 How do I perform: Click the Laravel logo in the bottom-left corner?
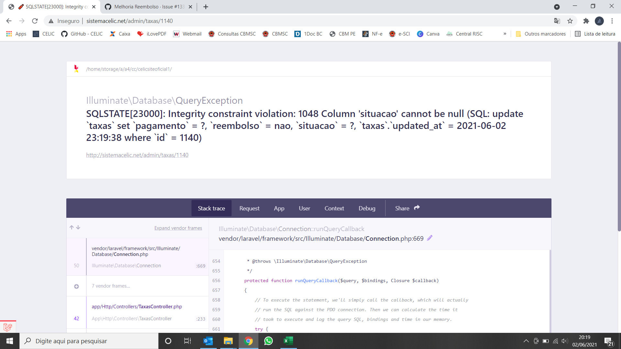pos(7,327)
